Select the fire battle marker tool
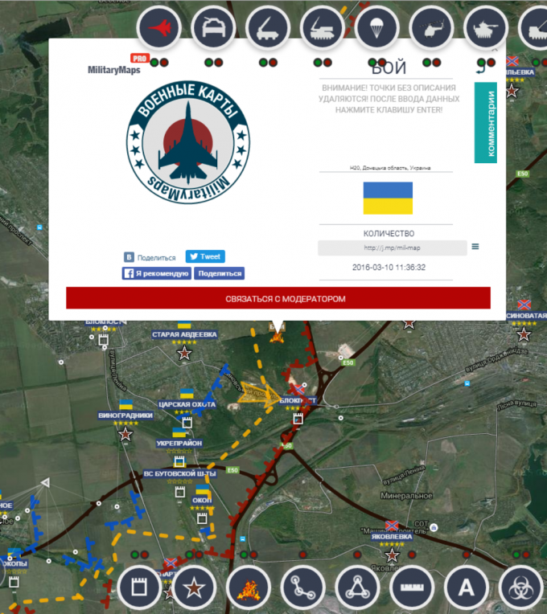The image size is (547, 614). pyautogui.click(x=248, y=587)
